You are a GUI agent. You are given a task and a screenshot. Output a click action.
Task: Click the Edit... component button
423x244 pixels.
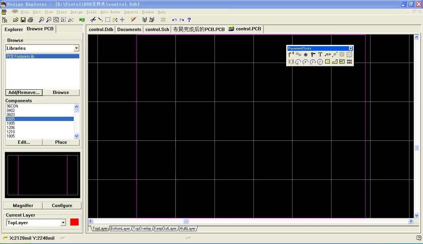(24, 142)
